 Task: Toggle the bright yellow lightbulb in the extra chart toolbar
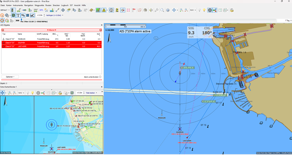click(32, 93)
